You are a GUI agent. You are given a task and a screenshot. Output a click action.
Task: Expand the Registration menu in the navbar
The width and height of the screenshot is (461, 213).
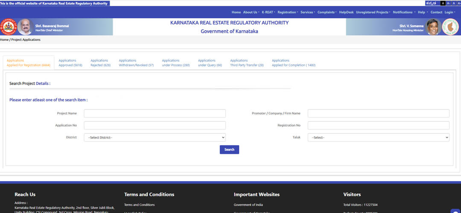coord(288,12)
